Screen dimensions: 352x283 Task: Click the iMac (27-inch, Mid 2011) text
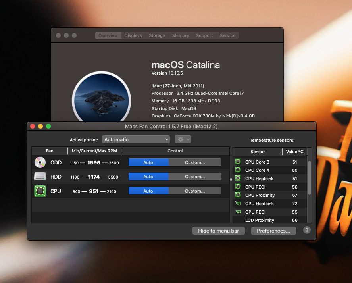tap(178, 86)
